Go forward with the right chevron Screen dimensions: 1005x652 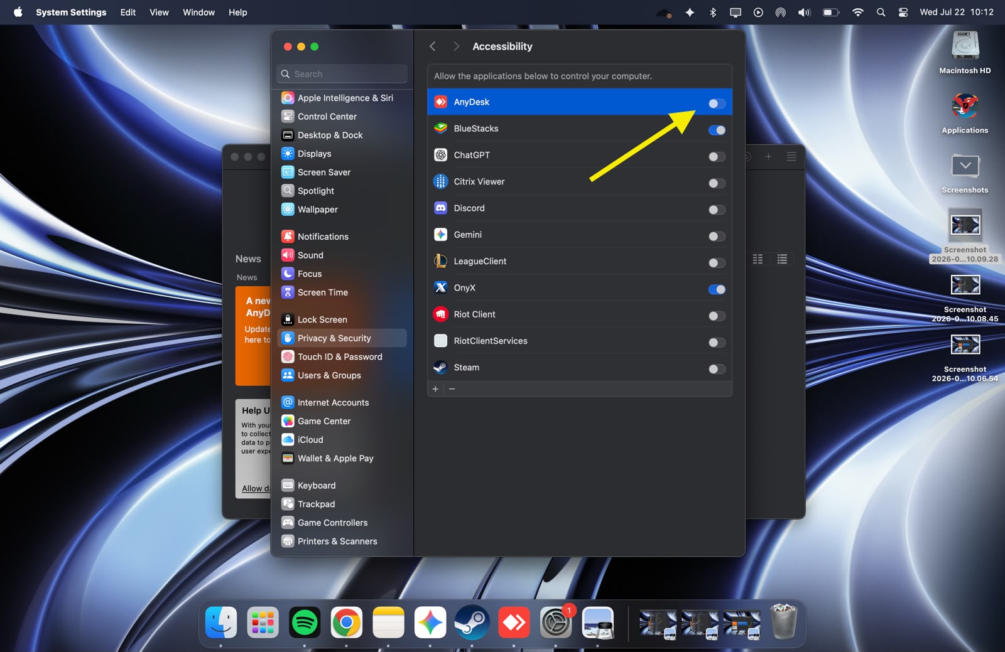pos(456,46)
